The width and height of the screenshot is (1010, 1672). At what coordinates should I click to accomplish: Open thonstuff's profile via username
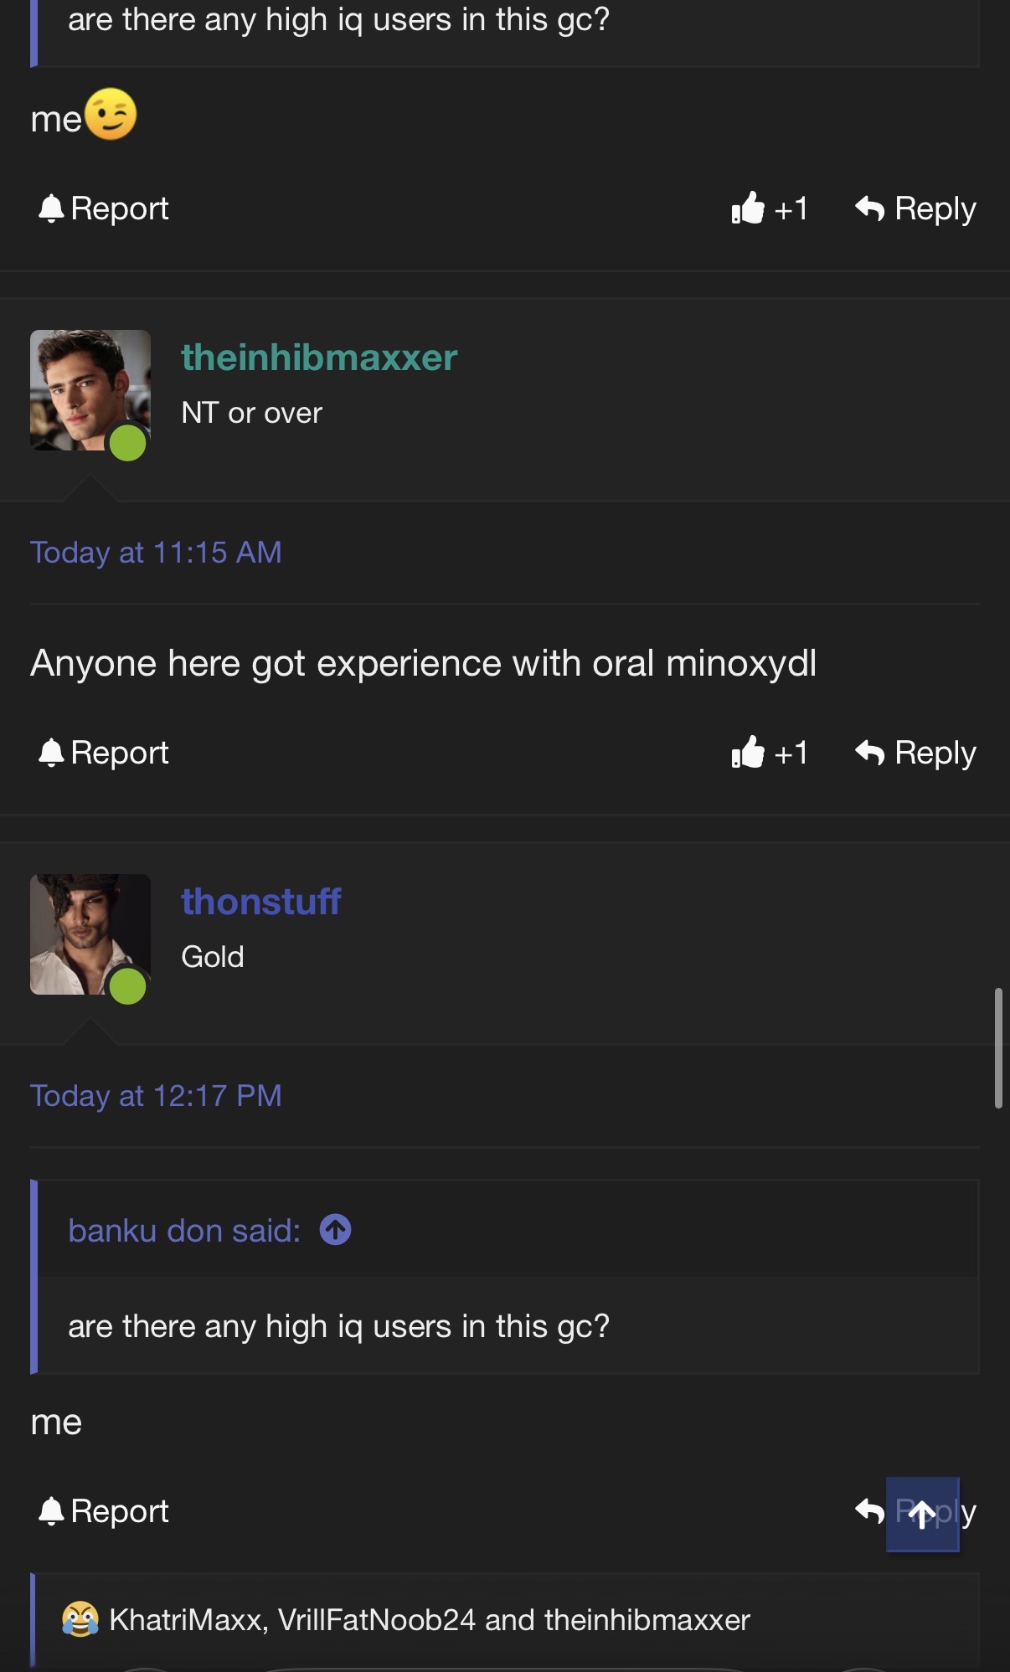260,902
